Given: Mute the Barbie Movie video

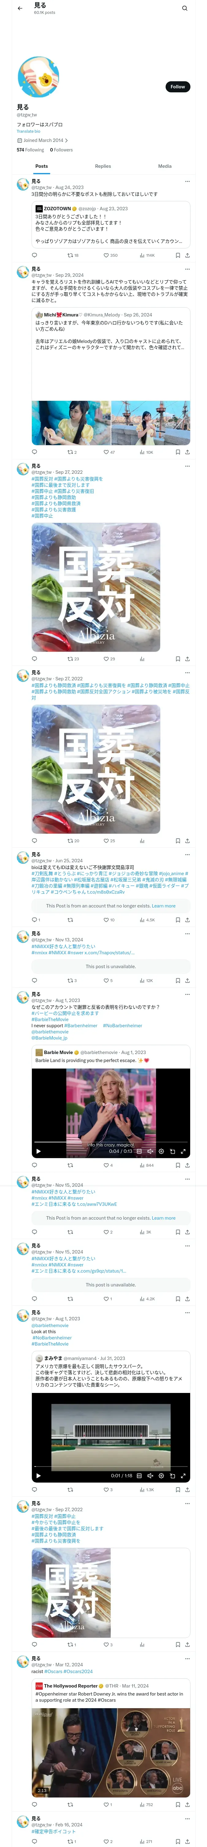Looking at the screenshot, I should [150, 1152].
